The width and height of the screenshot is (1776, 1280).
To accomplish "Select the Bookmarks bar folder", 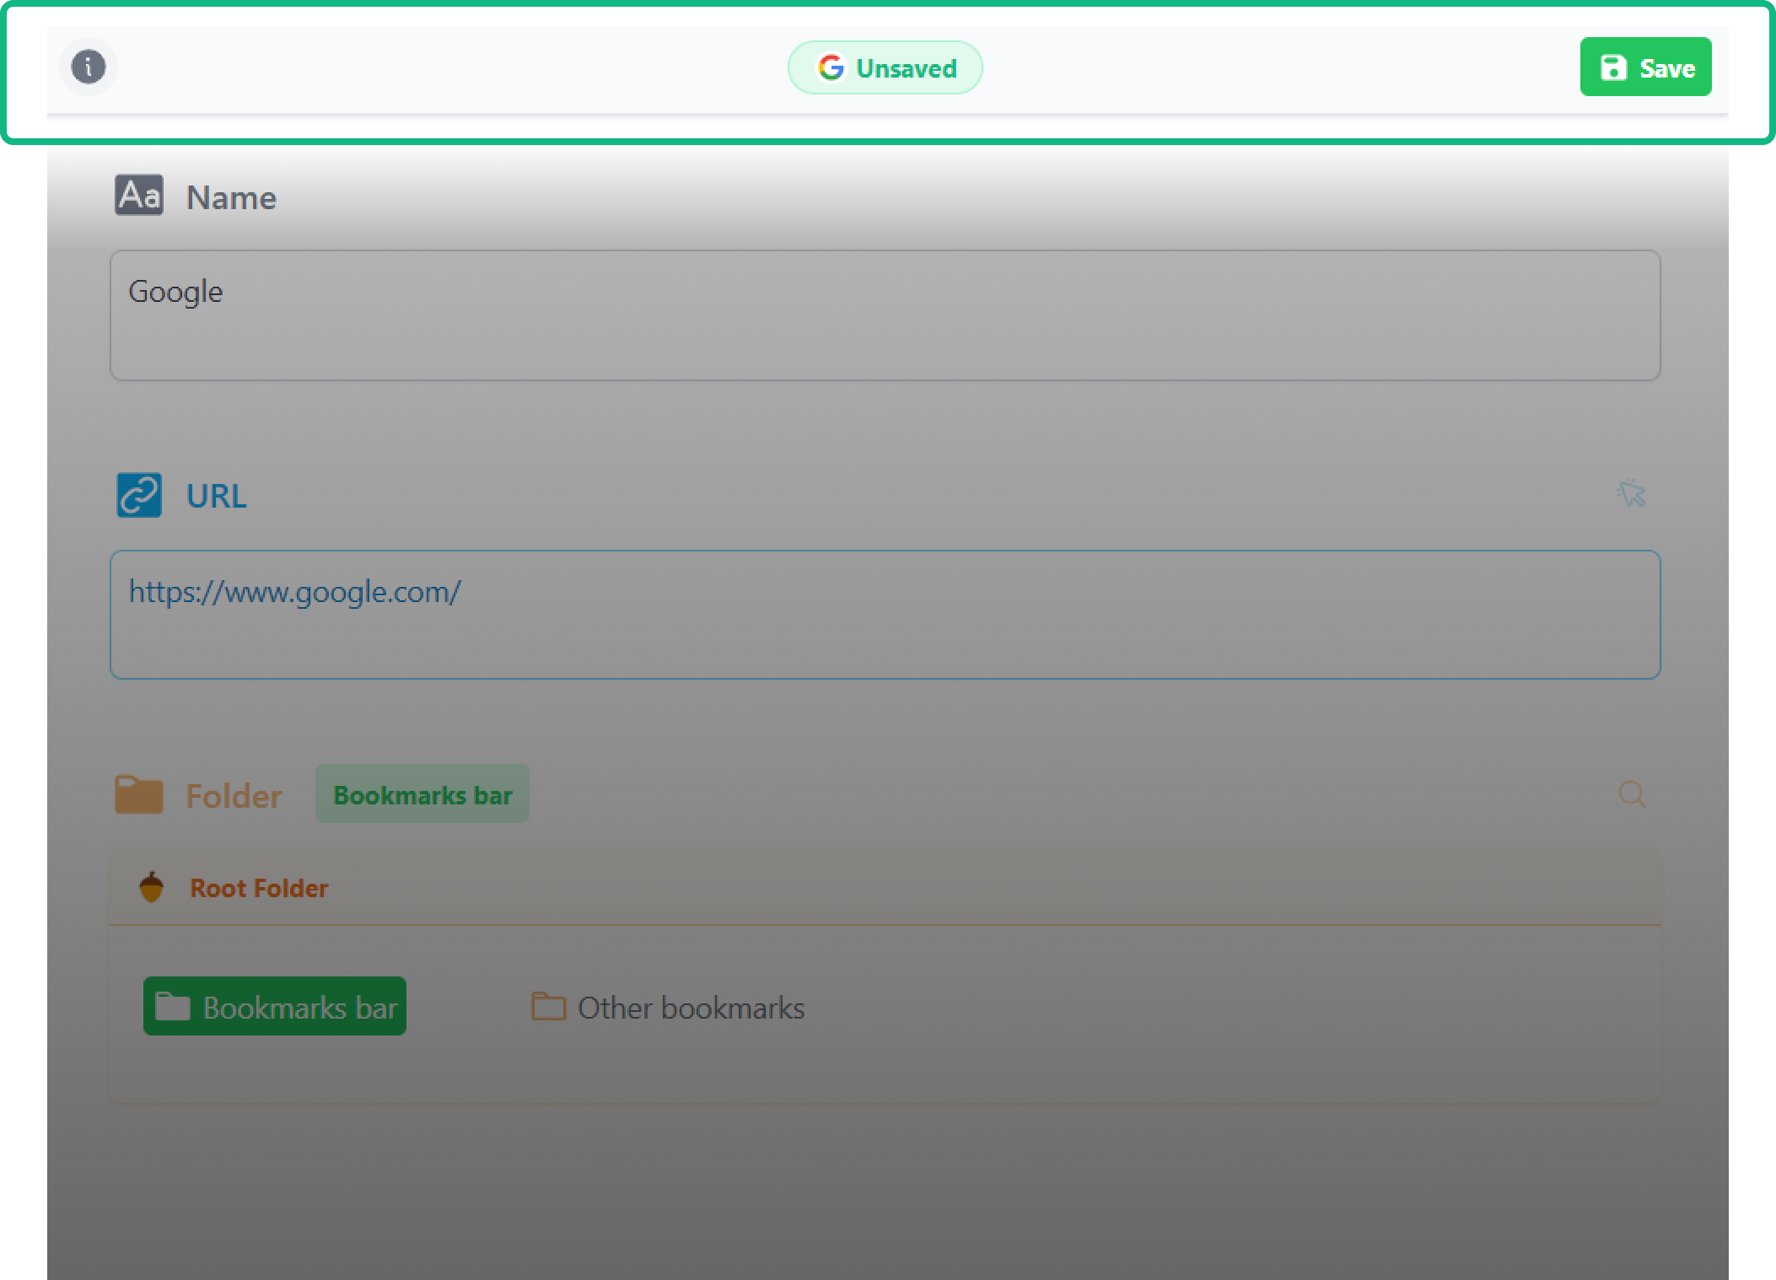I will [275, 1006].
